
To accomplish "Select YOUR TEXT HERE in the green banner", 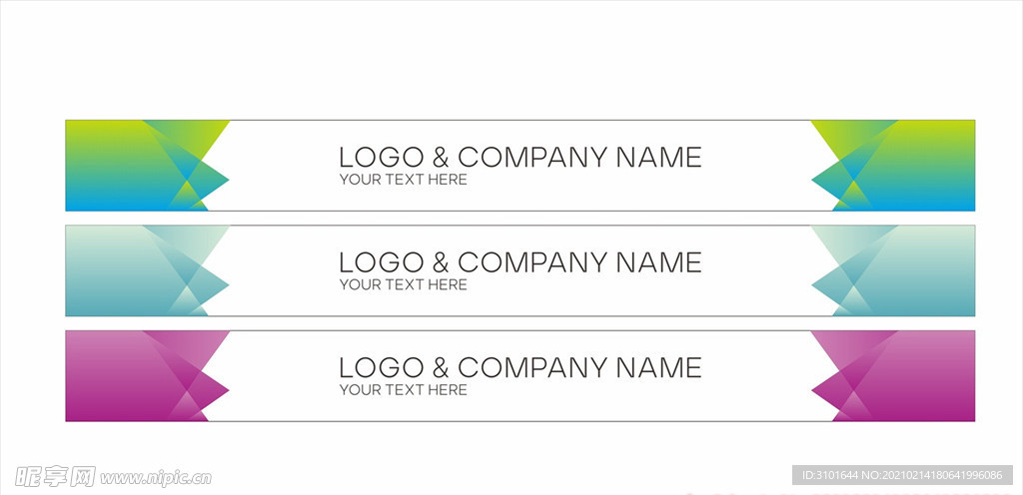I will pos(403,180).
